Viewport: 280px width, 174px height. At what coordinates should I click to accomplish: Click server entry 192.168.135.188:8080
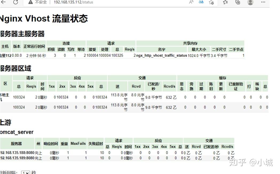coord(16,152)
